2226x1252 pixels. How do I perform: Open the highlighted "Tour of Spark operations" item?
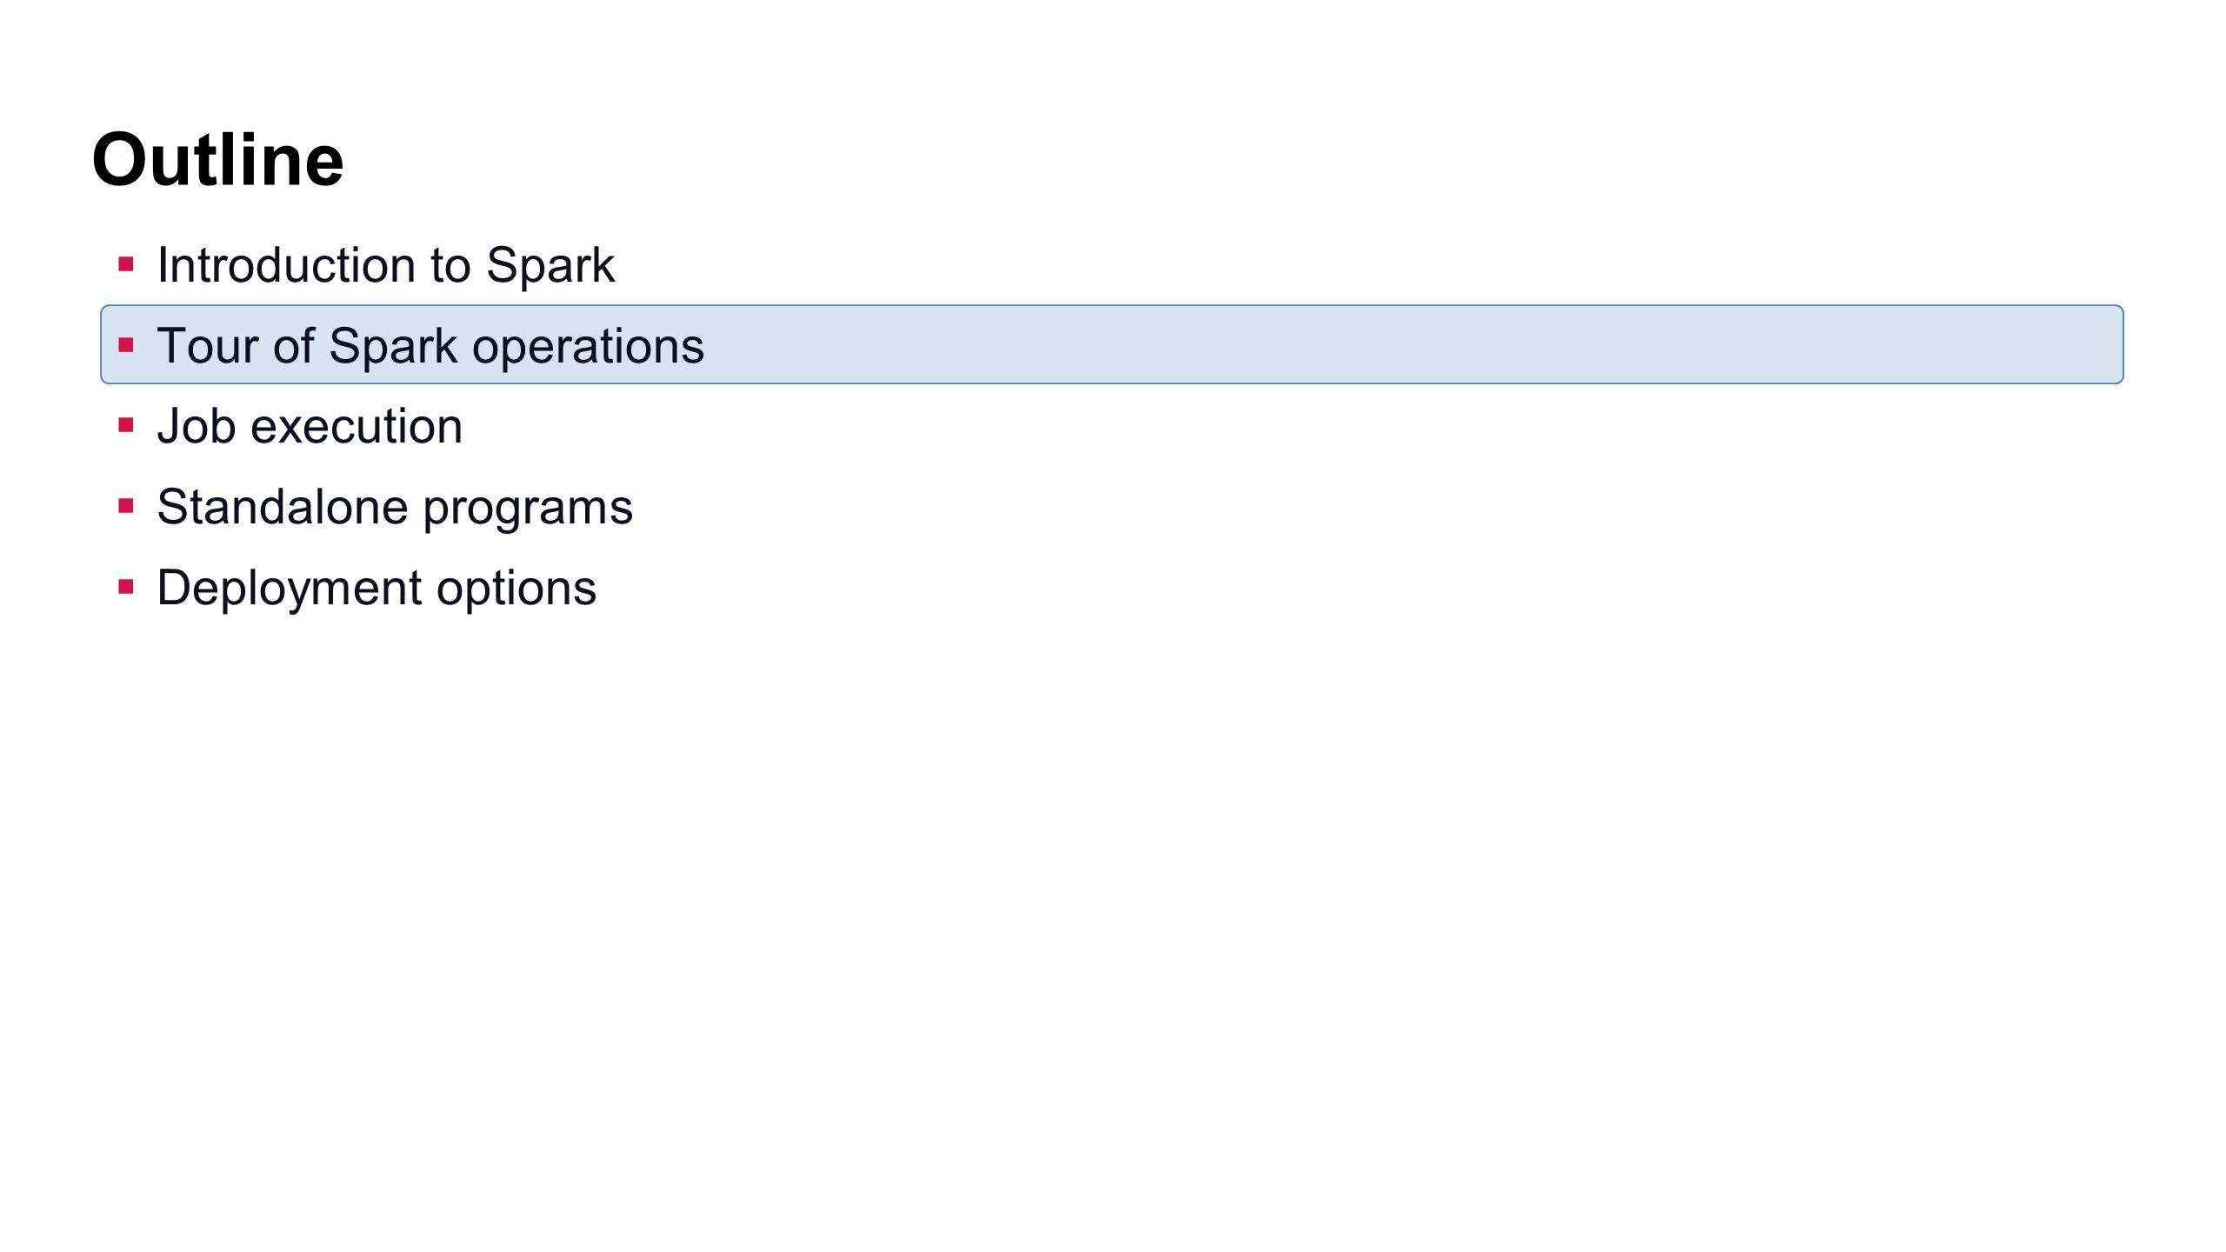tap(1111, 344)
